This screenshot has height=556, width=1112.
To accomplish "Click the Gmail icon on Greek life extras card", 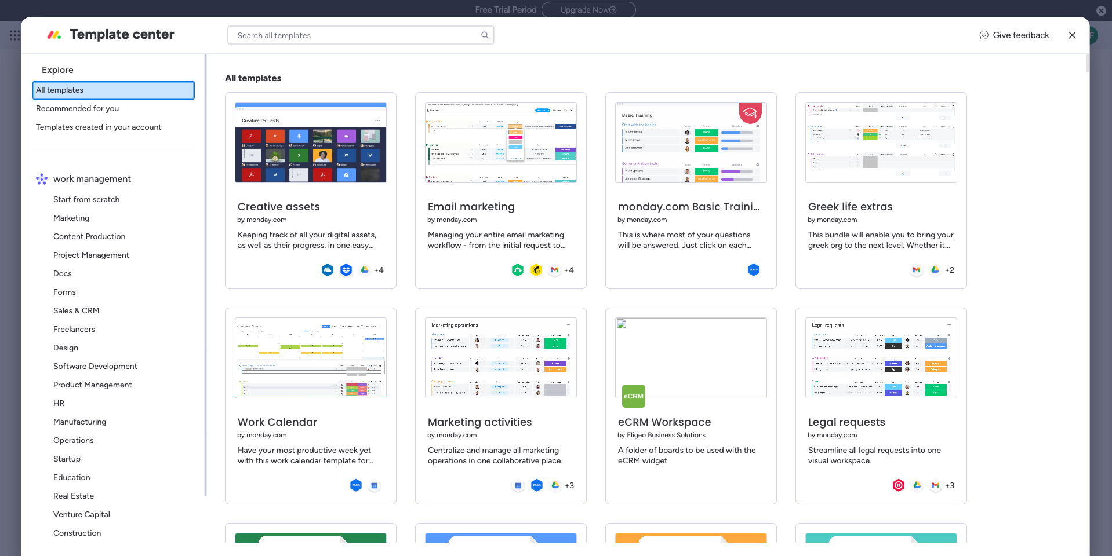I will coord(917,270).
